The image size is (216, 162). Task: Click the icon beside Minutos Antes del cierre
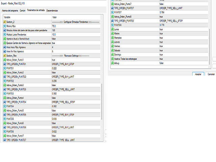point(4,30)
